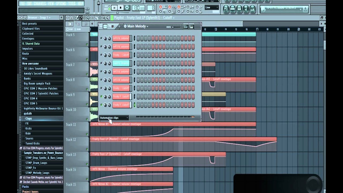The height and width of the screenshot is (193, 343).
Task: Toggle the Track 8 mute LED
Action: click(x=87, y=89)
